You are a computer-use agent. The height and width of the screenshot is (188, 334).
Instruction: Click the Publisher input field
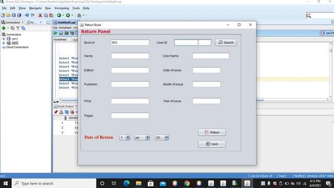click(130, 84)
